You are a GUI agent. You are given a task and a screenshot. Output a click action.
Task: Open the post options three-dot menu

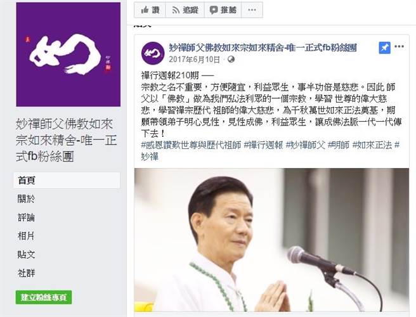399,47
